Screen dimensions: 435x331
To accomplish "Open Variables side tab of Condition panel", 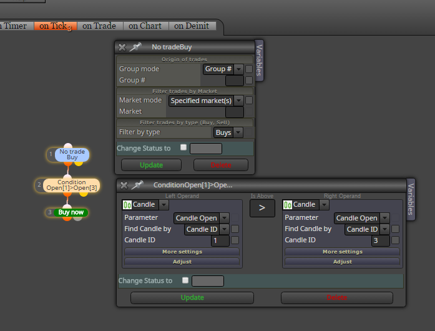I will tap(411, 199).
